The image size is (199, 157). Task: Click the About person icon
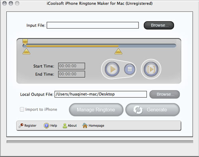(x=65, y=126)
